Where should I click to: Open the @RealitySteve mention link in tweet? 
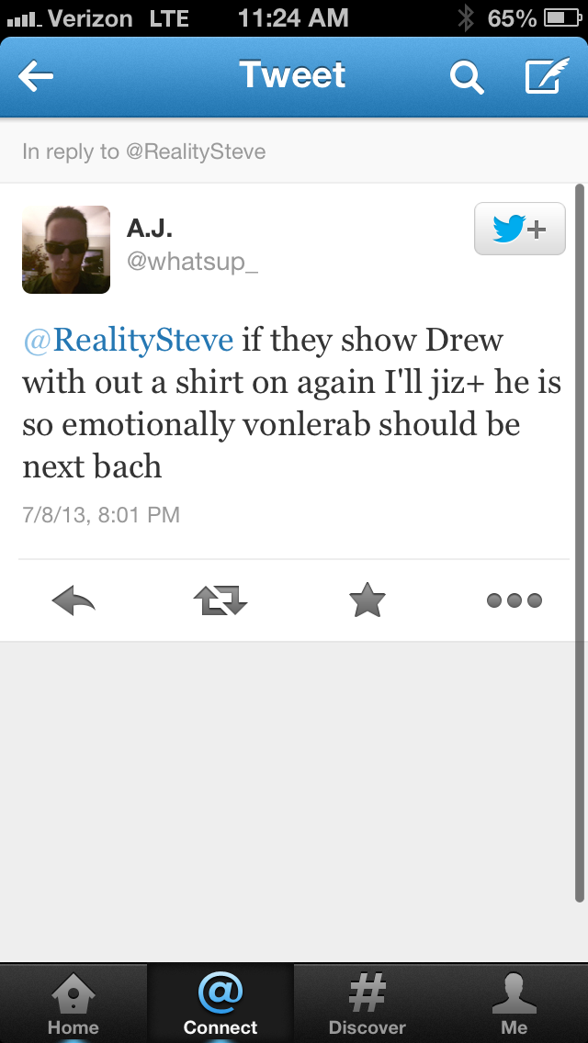tap(129, 339)
